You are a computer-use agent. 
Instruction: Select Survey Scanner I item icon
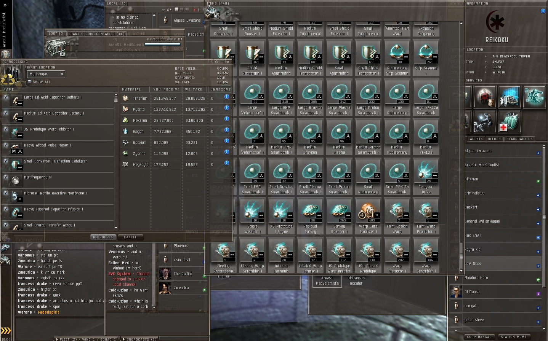[x=339, y=210]
